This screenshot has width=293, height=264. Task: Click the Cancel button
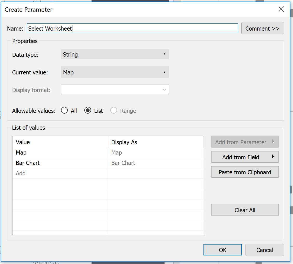265,250
